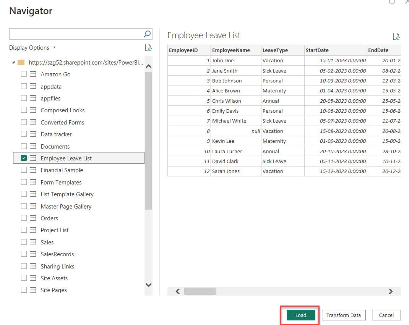Screen dimensions: 409x325
Task: Click the Orders table icon
Action: click(x=33, y=218)
